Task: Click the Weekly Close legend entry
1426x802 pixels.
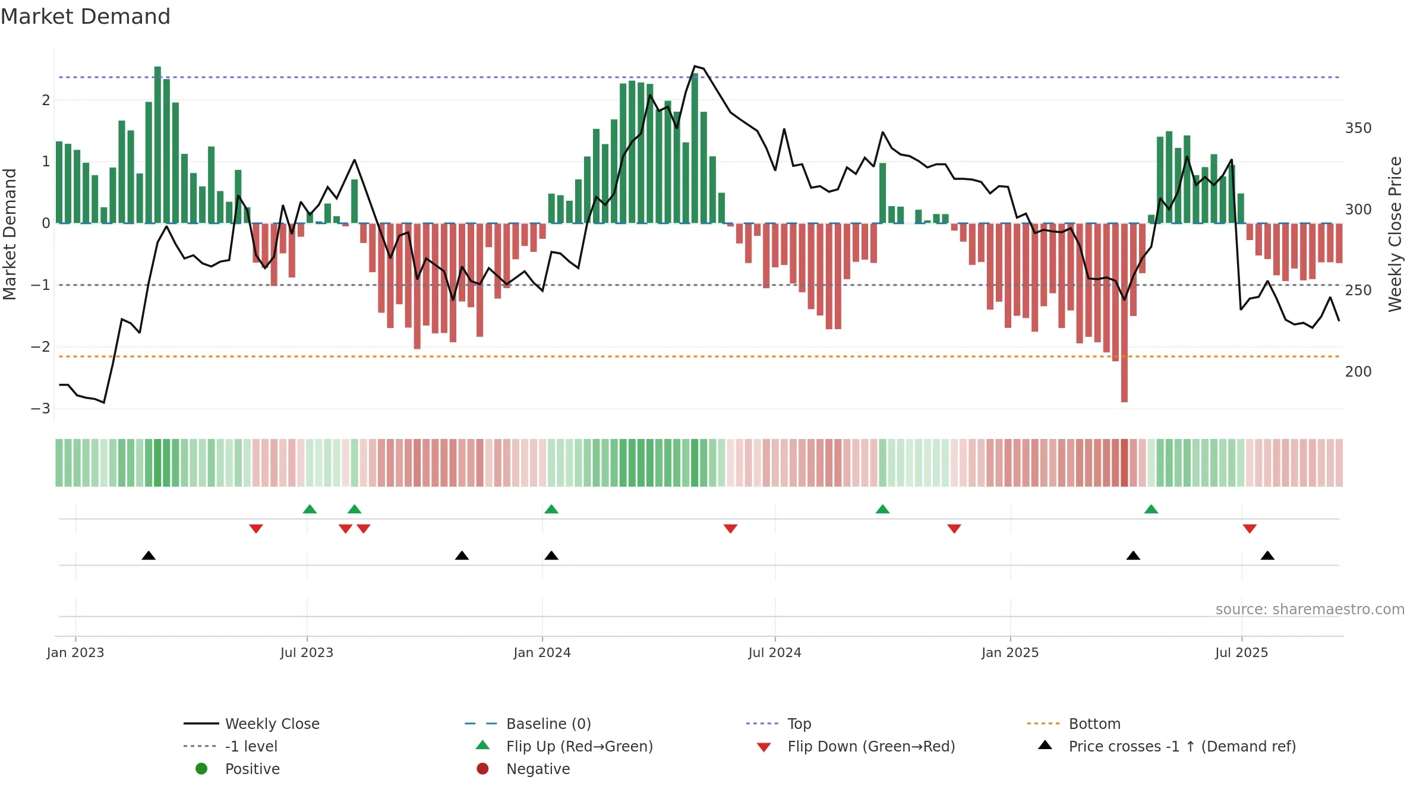Action: [251, 724]
